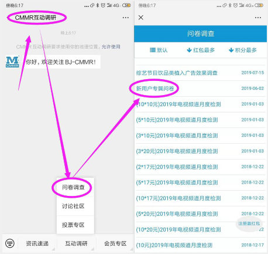Tap the 你好,欢迎关注 BJ-CMMR message bubble

[61, 62]
